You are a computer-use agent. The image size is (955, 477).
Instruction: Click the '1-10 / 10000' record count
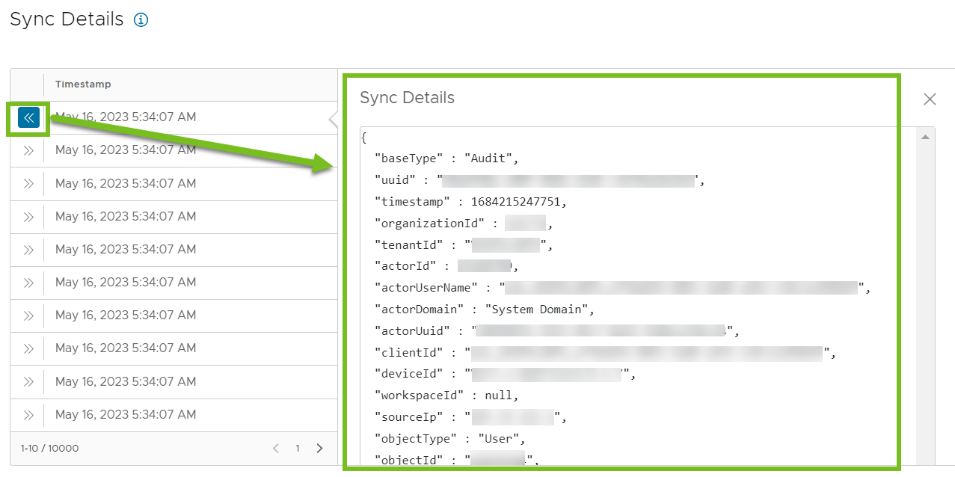(49, 449)
